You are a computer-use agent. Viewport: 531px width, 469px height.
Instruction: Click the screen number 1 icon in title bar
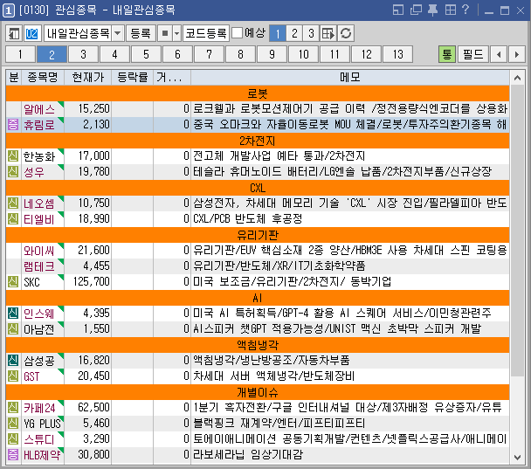pyautogui.click(x=9, y=10)
